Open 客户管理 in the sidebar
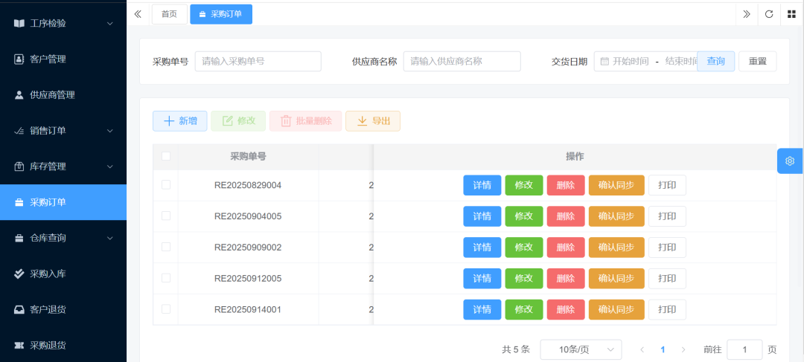This screenshot has height=362, width=804. (48, 59)
